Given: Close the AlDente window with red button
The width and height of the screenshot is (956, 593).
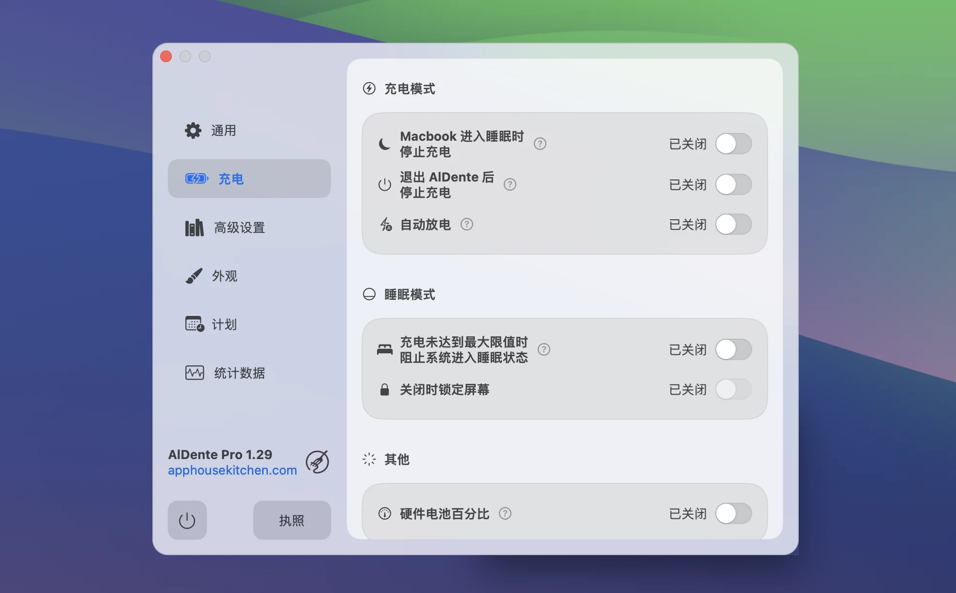Looking at the screenshot, I should 166,56.
